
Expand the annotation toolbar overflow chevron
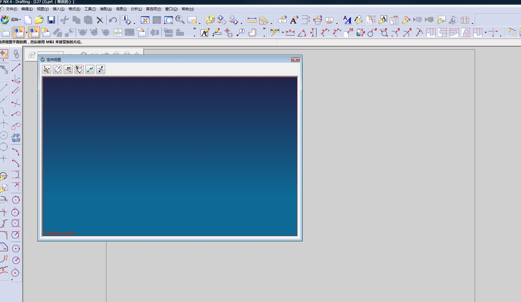click(264, 29)
